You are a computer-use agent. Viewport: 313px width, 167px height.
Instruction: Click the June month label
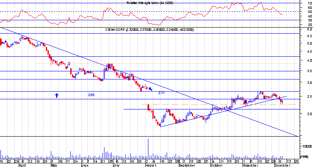[85, 165]
